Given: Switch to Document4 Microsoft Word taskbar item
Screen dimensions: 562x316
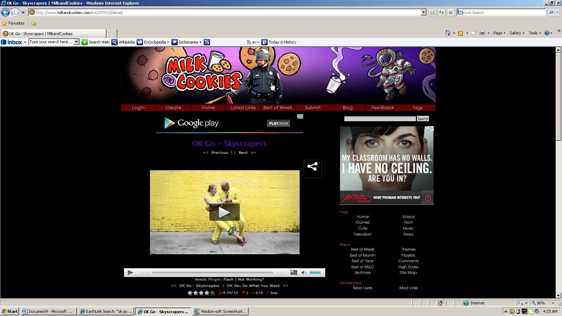Looking at the screenshot, I should tap(48, 311).
